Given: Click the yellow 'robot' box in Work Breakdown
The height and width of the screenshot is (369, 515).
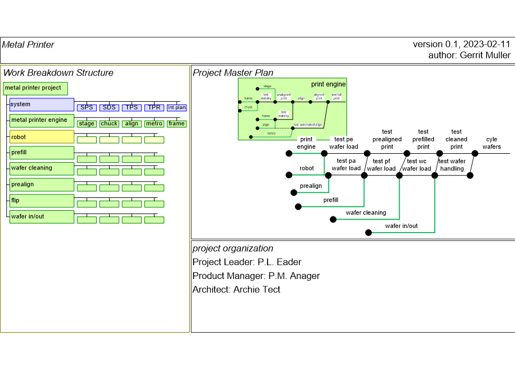Looking at the screenshot, I should point(42,137).
